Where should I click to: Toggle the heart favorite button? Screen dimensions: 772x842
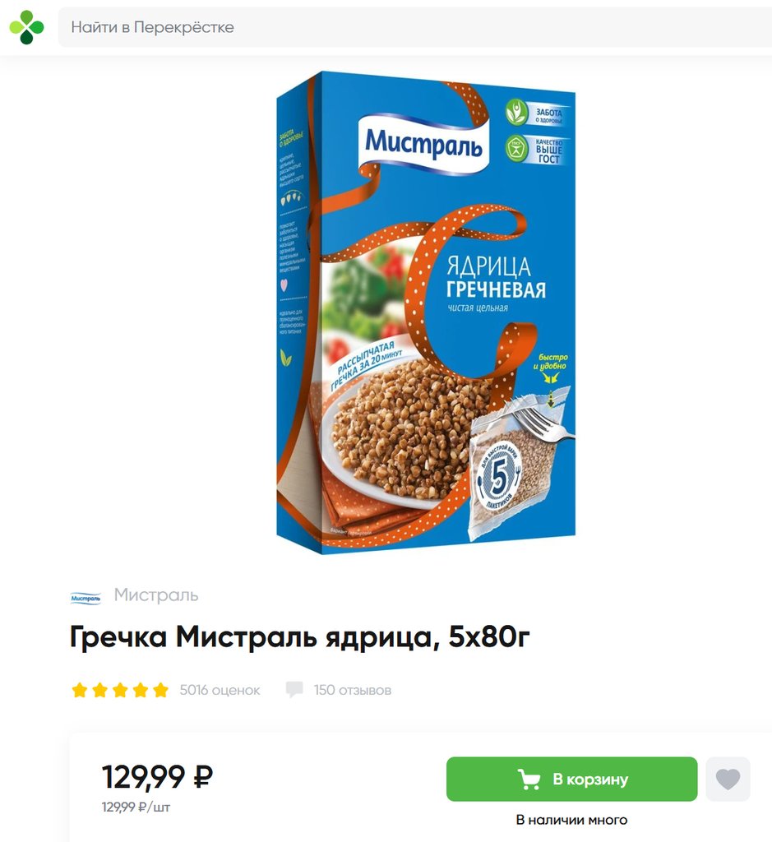coord(728,780)
